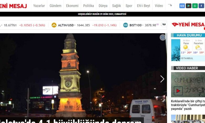The image size is (205, 123).
Task: Open the BIST100 ticker link
Action: click(135, 25)
